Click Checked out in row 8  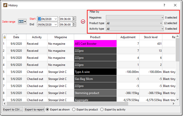(x=35, y=93)
